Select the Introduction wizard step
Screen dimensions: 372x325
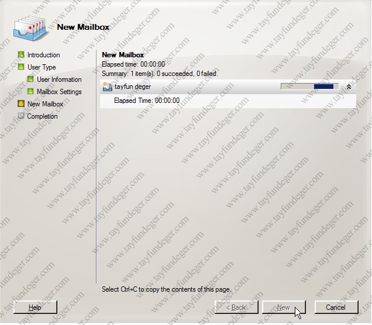pos(43,55)
